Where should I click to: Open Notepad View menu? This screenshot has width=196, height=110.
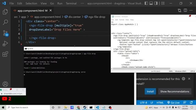127,20
